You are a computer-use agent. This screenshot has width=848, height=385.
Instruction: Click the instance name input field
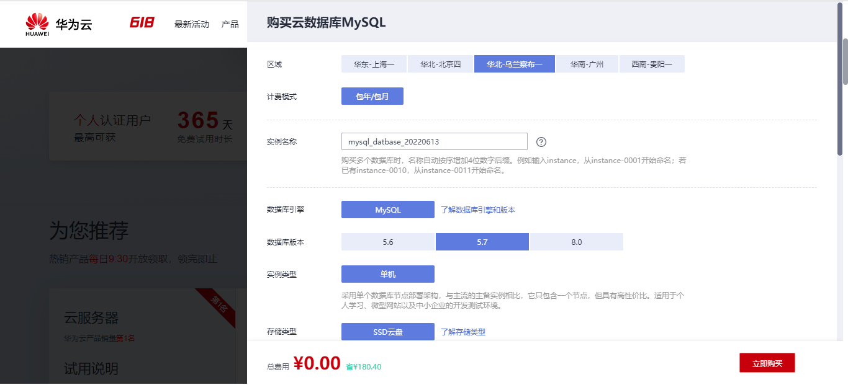(x=435, y=141)
